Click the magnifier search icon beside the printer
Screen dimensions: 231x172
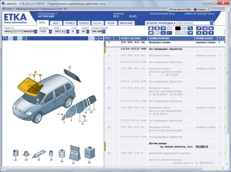(157, 28)
